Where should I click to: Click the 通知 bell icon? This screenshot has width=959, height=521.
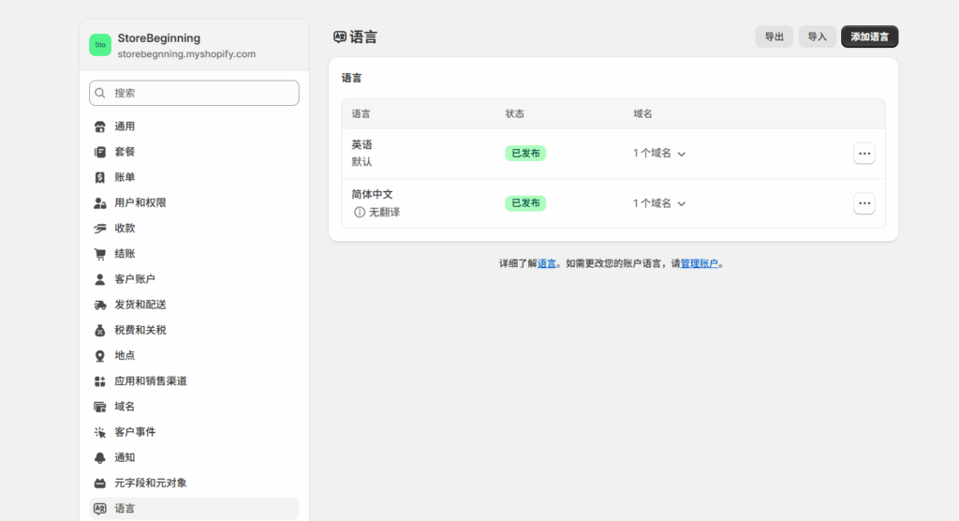click(100, 457)
